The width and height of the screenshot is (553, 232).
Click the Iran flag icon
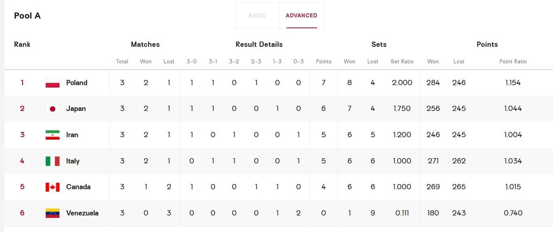click(53, 135)
